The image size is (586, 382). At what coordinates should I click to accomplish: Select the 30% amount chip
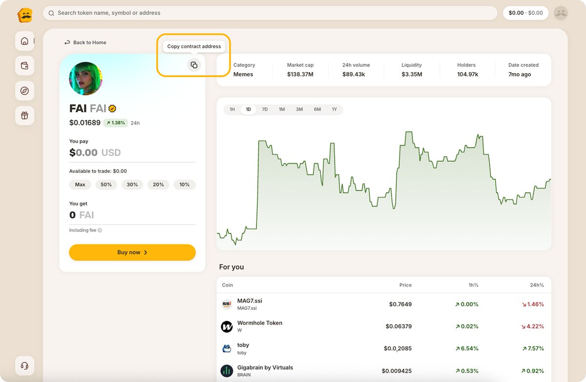coord(132,185)
